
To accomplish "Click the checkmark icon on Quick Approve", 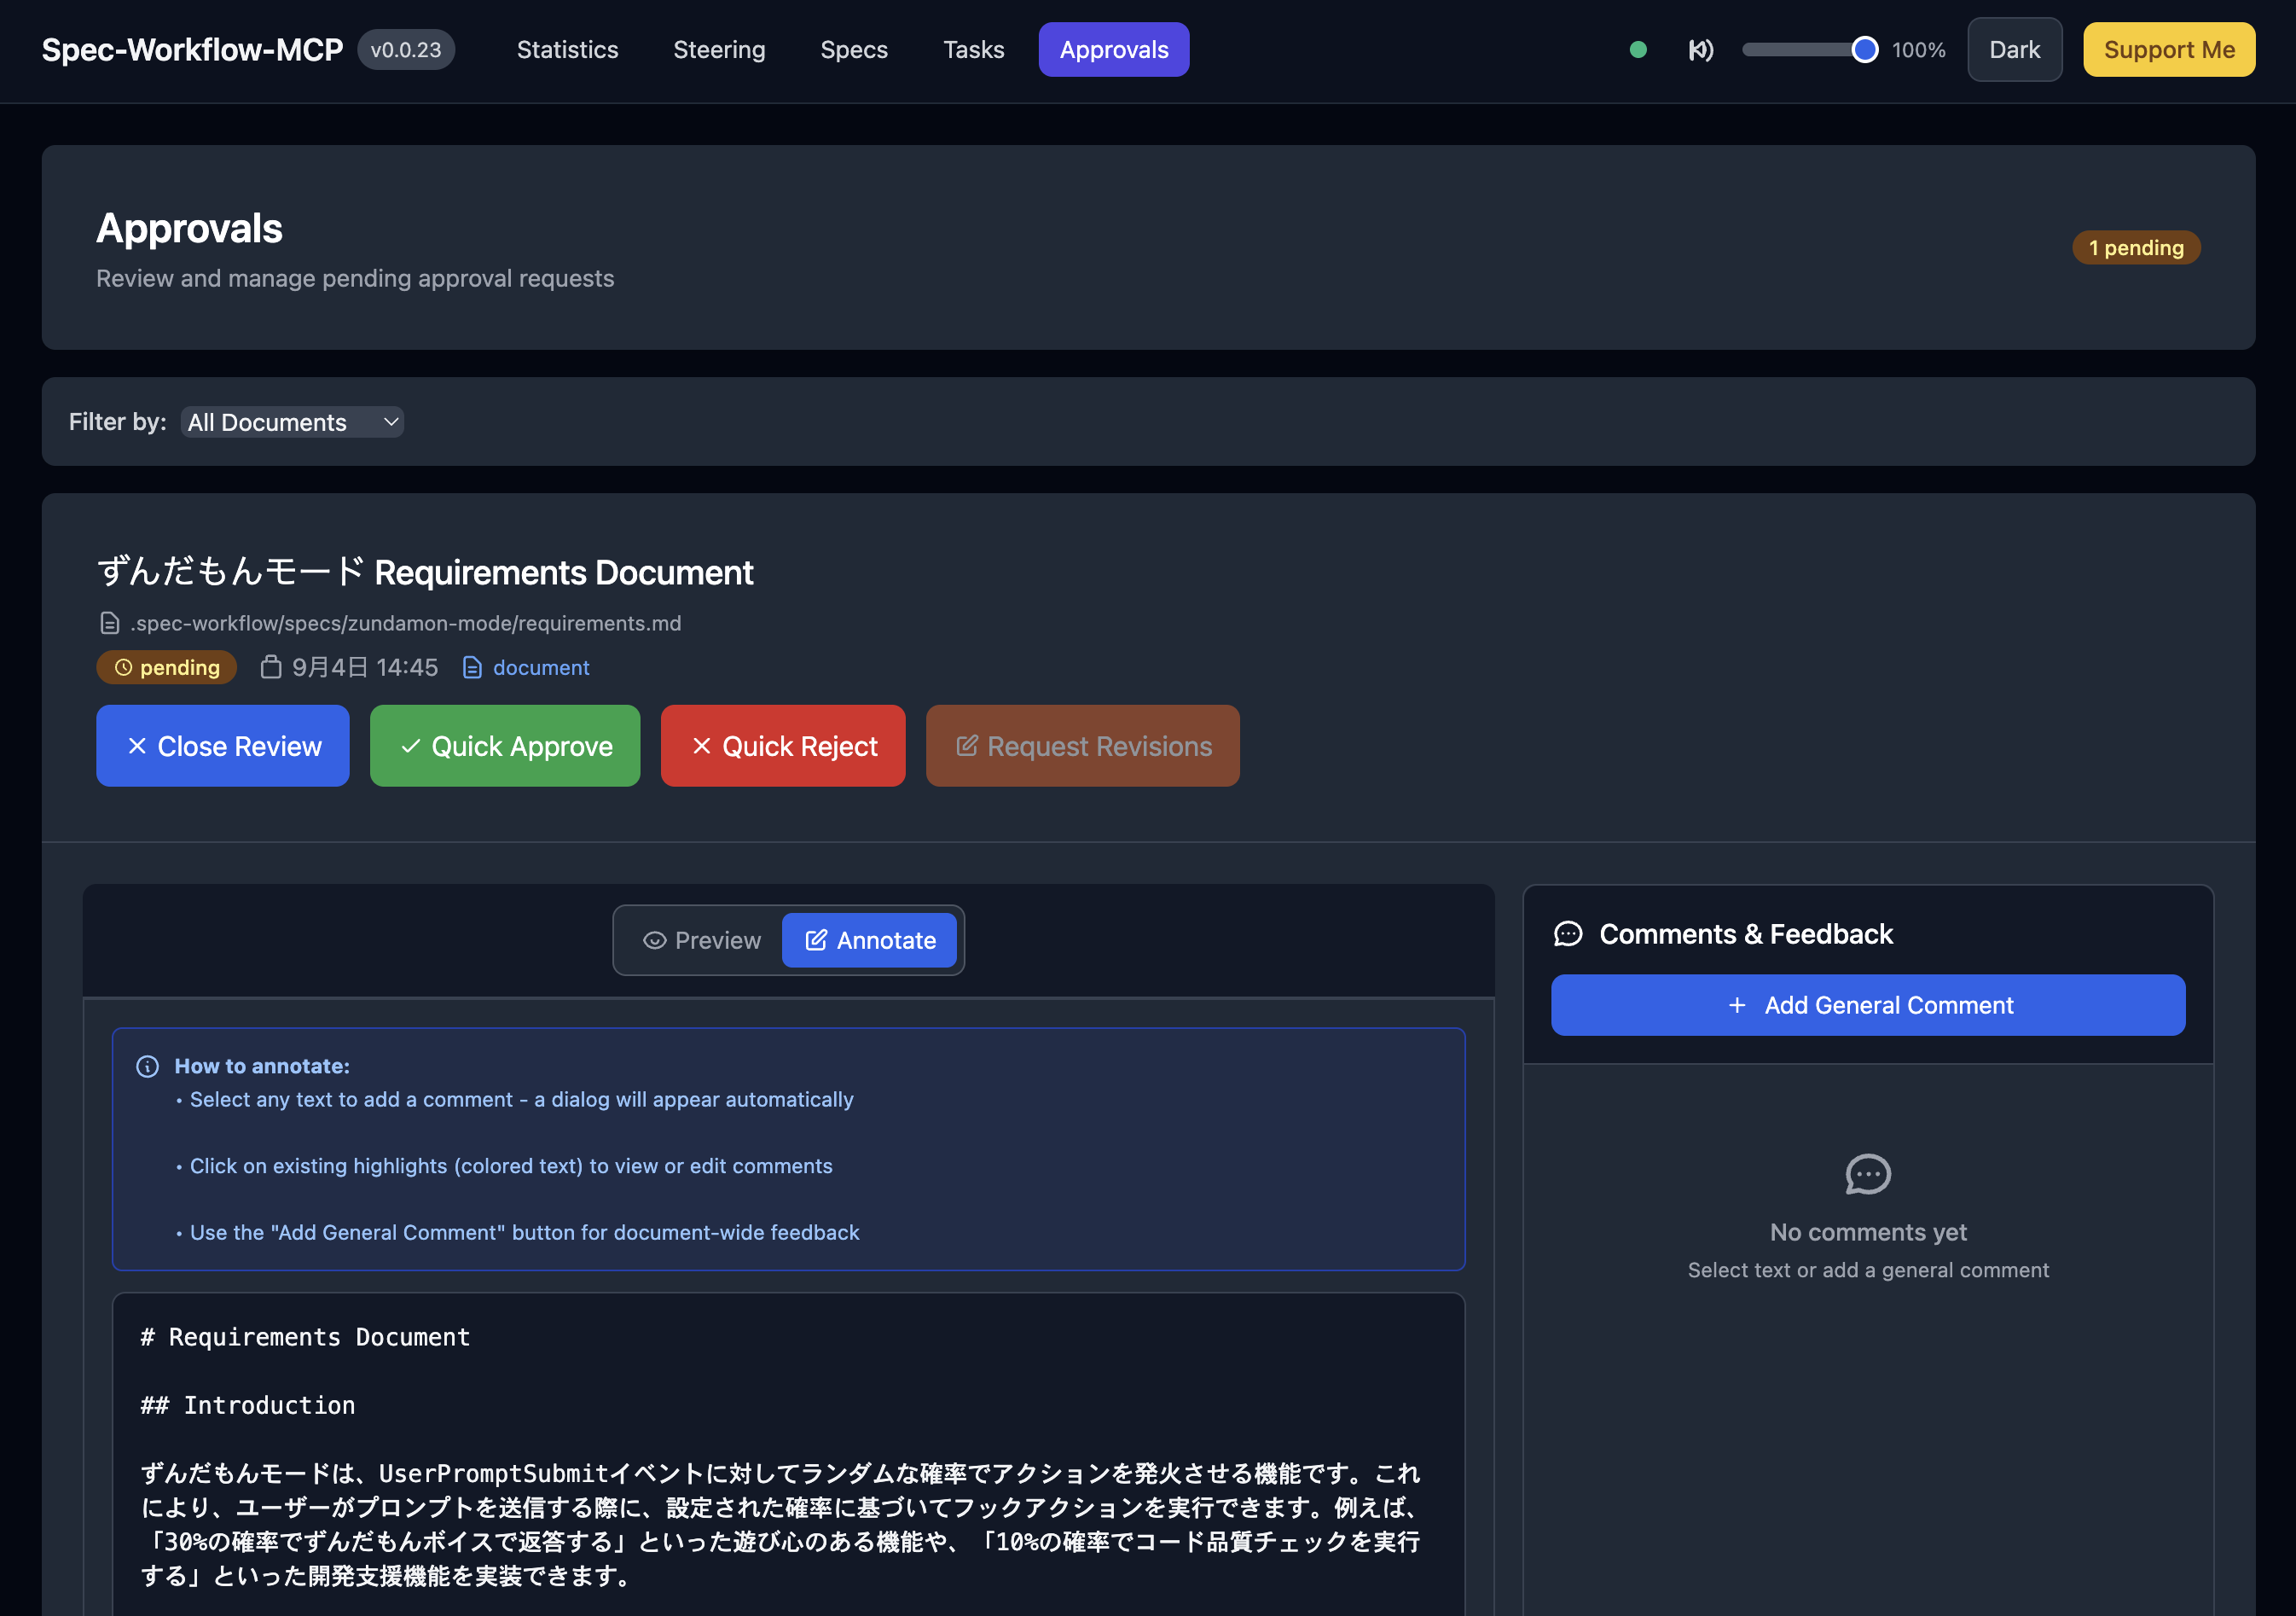I will (409, 746).
